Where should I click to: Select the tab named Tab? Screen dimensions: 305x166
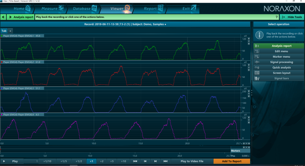[4, 31]
